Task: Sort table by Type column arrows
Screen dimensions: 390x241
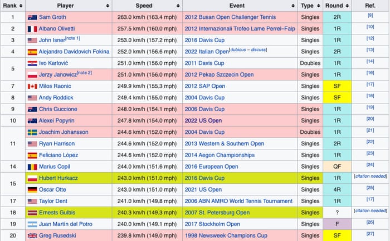Action: [x=319, y=6]
